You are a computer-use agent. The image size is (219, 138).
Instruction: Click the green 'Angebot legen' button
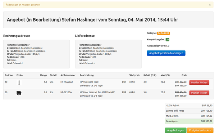pos(175,130)
